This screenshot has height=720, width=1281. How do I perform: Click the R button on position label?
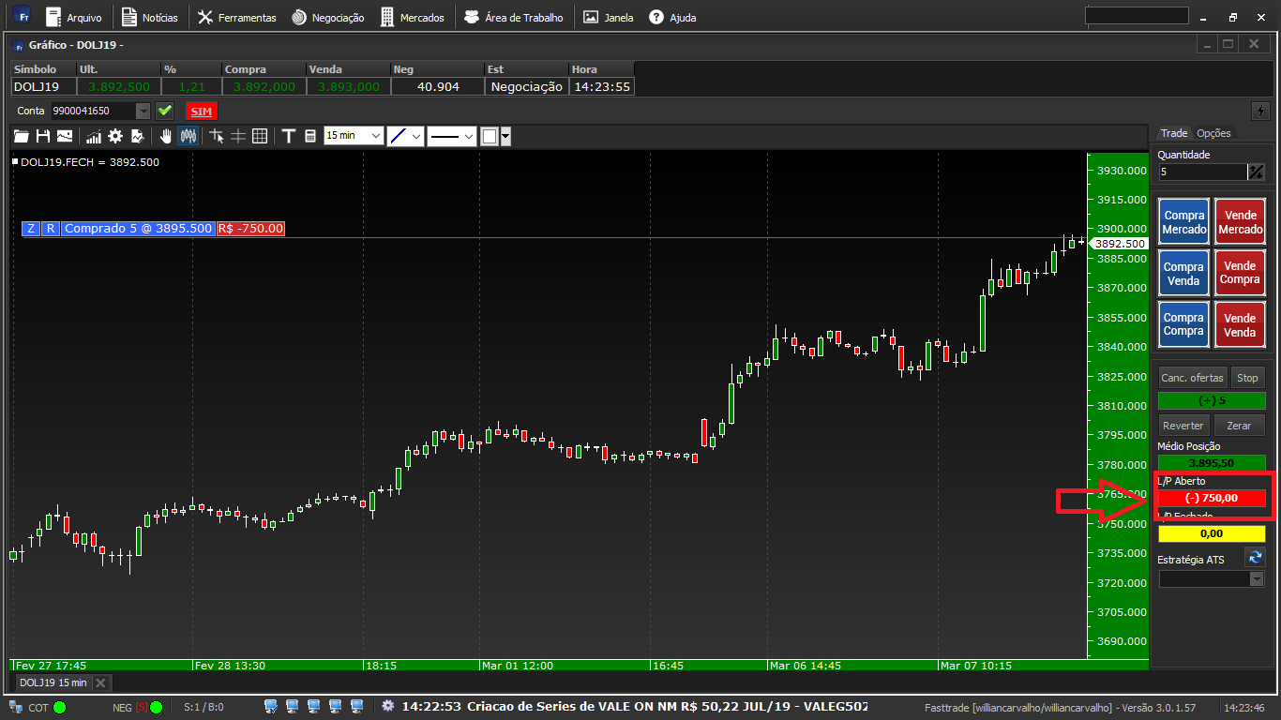[x=51, y=229]
